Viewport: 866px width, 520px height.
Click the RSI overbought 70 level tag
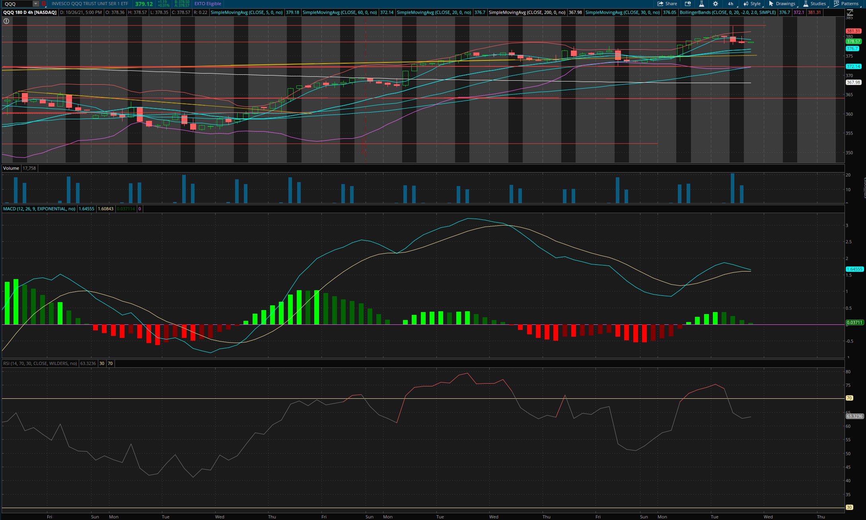pyautogui.click(x=849, y=398)
